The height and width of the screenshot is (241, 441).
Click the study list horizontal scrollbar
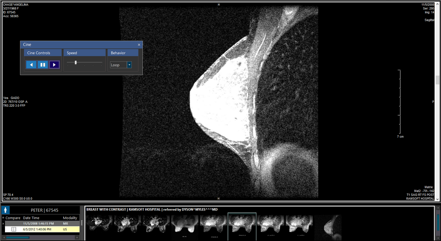click(x=18, y=237)
